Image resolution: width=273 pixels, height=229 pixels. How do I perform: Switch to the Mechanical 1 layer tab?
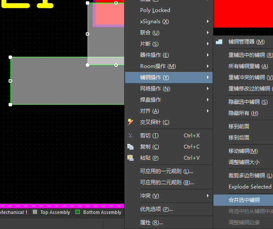(14, 212)
